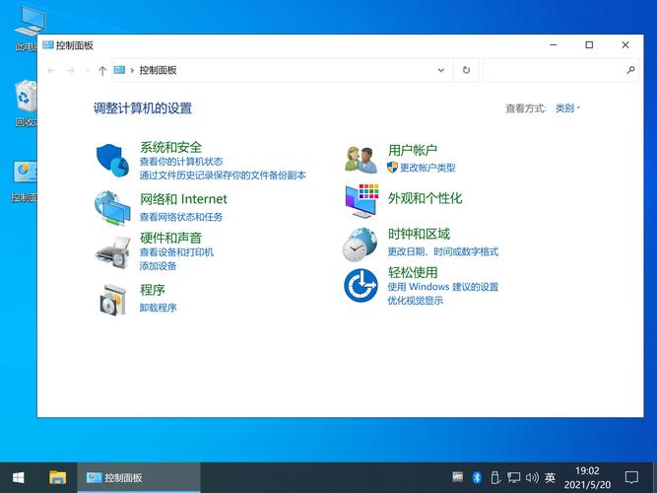The height and width of the screenshot is (493, 657).
Task: Click 卸载程序 link
Action: 158,308
